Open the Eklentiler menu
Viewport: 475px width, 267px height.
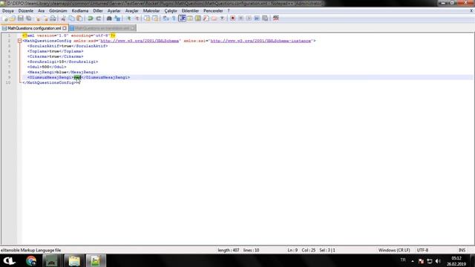pos(190,10)
